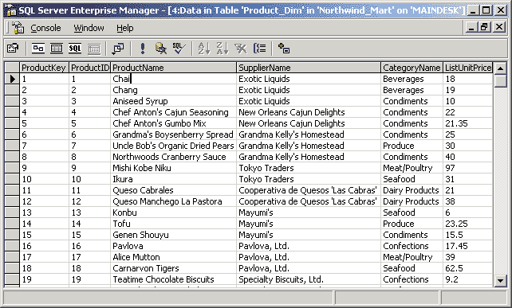512x308 pixels.
Task: Click Specialty Biscuits, Ltd. supplier cell
Action: [309, 279]
